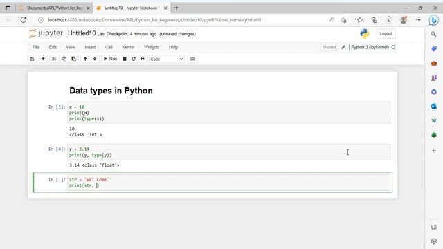443x249 pixels.
Task: Open browser Settings and more menu
Action: 418,20
